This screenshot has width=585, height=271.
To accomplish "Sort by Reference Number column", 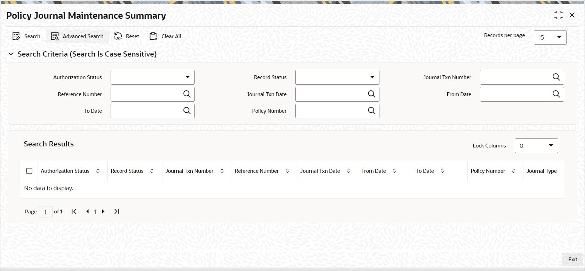I will pos(288,171).
